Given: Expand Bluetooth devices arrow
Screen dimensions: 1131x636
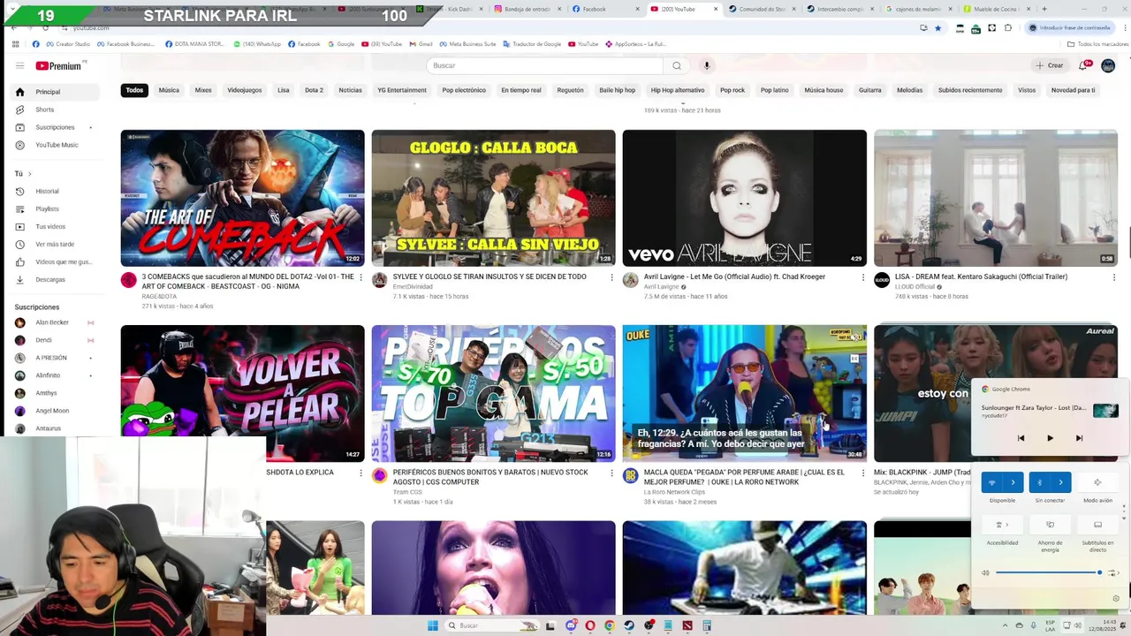Looking at the screenshot, I should coord(1061,482).
